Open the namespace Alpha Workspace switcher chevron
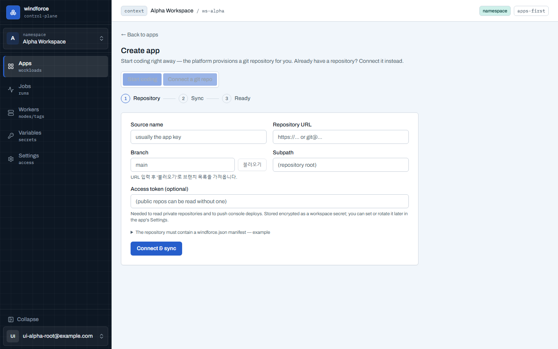558x349 pixels. [102, 38]
